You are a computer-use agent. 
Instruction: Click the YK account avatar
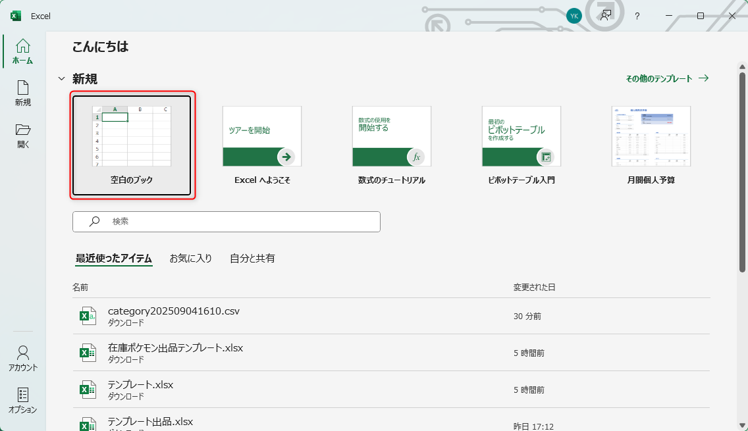[574, 16]
